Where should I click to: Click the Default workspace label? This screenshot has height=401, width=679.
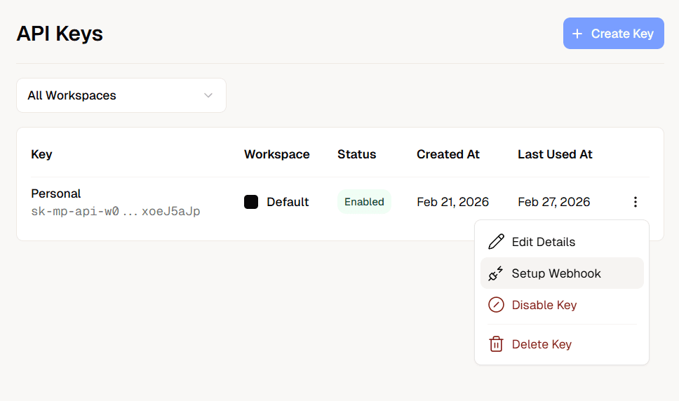pos(288,202)
